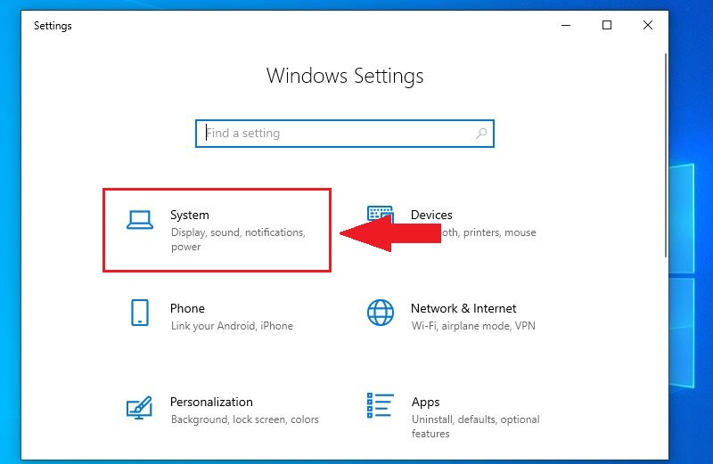This screenshot has height=464, width=713.
Task: Click the Devices keyboard icon
Action: click(380, 215)
